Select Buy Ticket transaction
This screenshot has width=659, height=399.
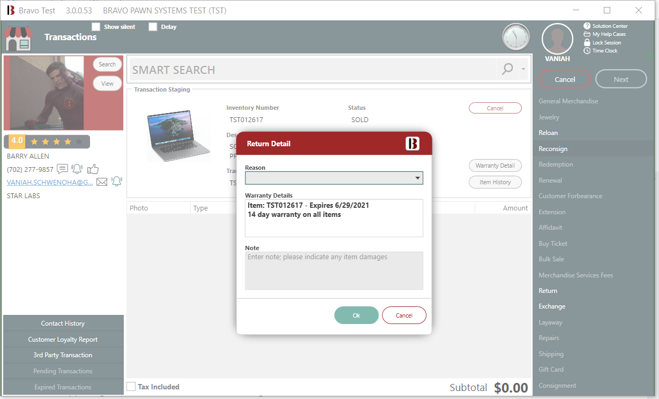pos(553,244)
